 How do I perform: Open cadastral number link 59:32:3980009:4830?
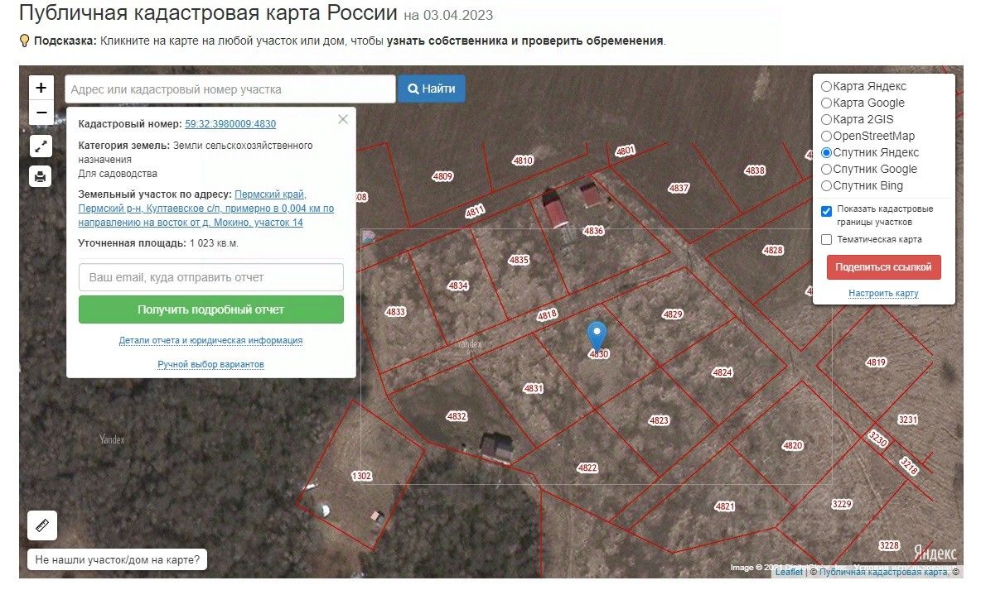point(230,124)
